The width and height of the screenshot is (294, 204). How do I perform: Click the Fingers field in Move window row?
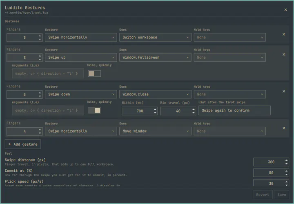coord(24,131)
